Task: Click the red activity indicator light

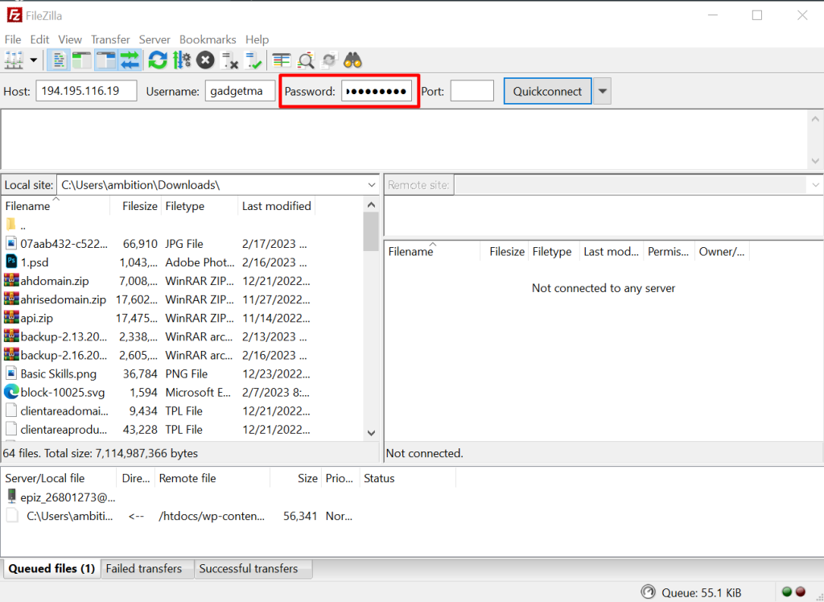Action: coord(801,592)
